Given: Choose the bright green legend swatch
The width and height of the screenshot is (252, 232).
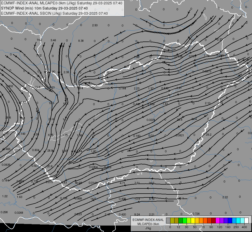Looking at the screenshot, I should (x=185, y=220).
